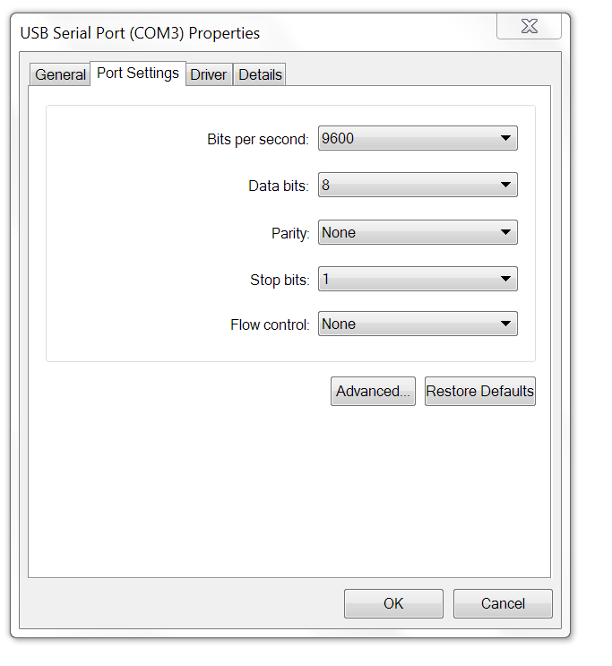Select the Port Settings tab

[x=138, y=74]
